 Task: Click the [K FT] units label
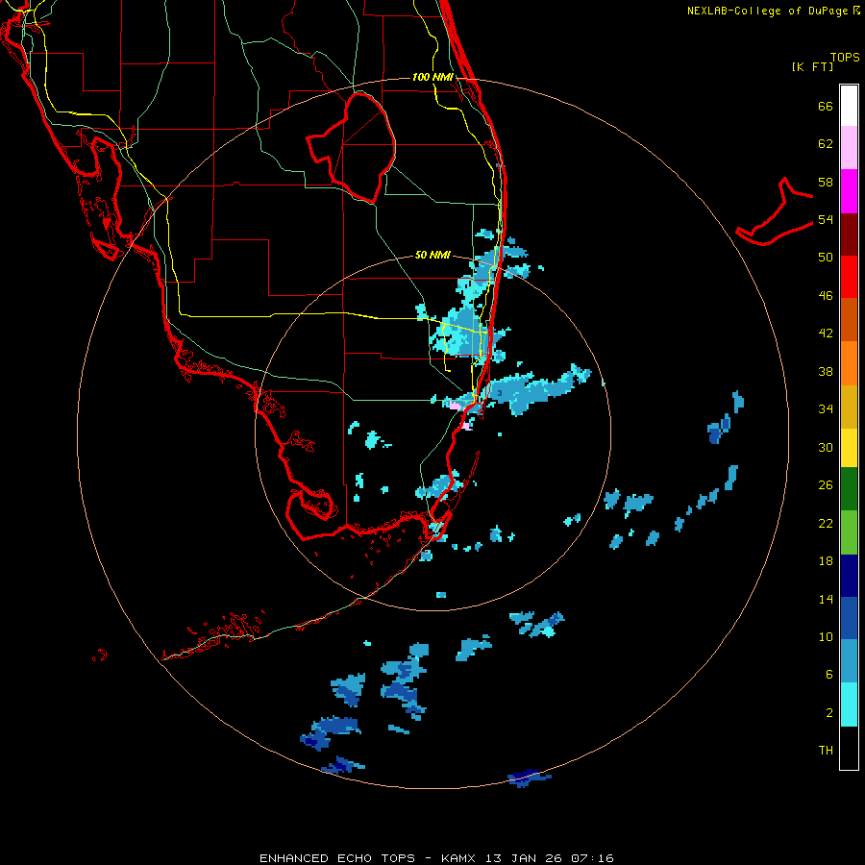tap(812, 66)
